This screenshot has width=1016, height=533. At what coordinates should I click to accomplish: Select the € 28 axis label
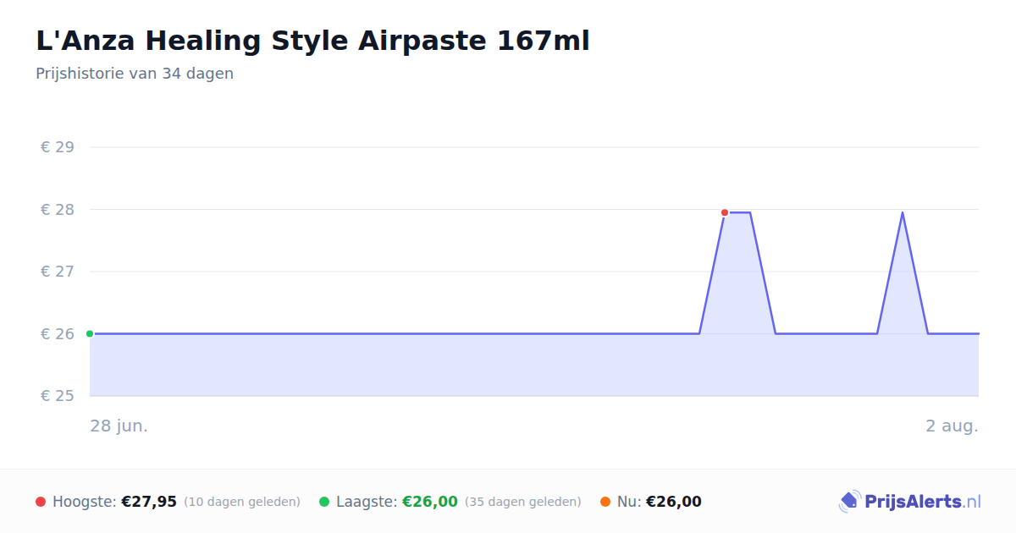pyautogui.click(x=58, y=210)
